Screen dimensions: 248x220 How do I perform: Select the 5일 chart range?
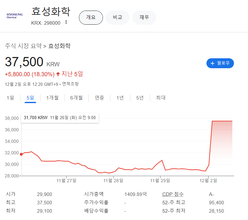click(30, 98)
